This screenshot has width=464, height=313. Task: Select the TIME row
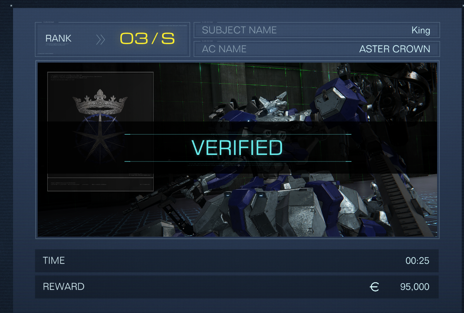pyautogui.click(x=237, y=261)
